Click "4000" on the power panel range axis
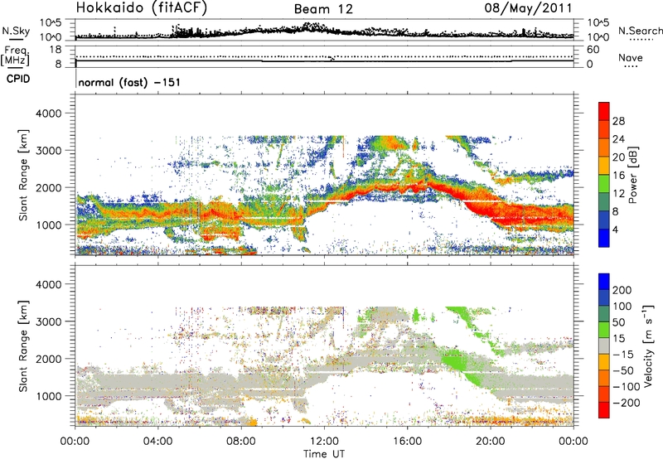 48,114
